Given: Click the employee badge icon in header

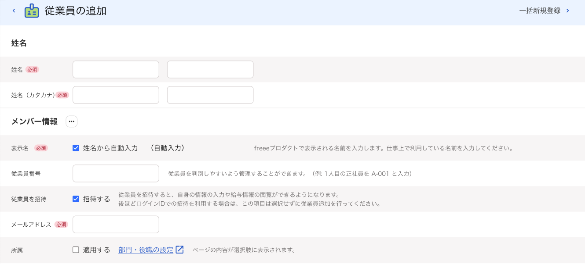Looking at the screenshot, I should coord(32,11).
